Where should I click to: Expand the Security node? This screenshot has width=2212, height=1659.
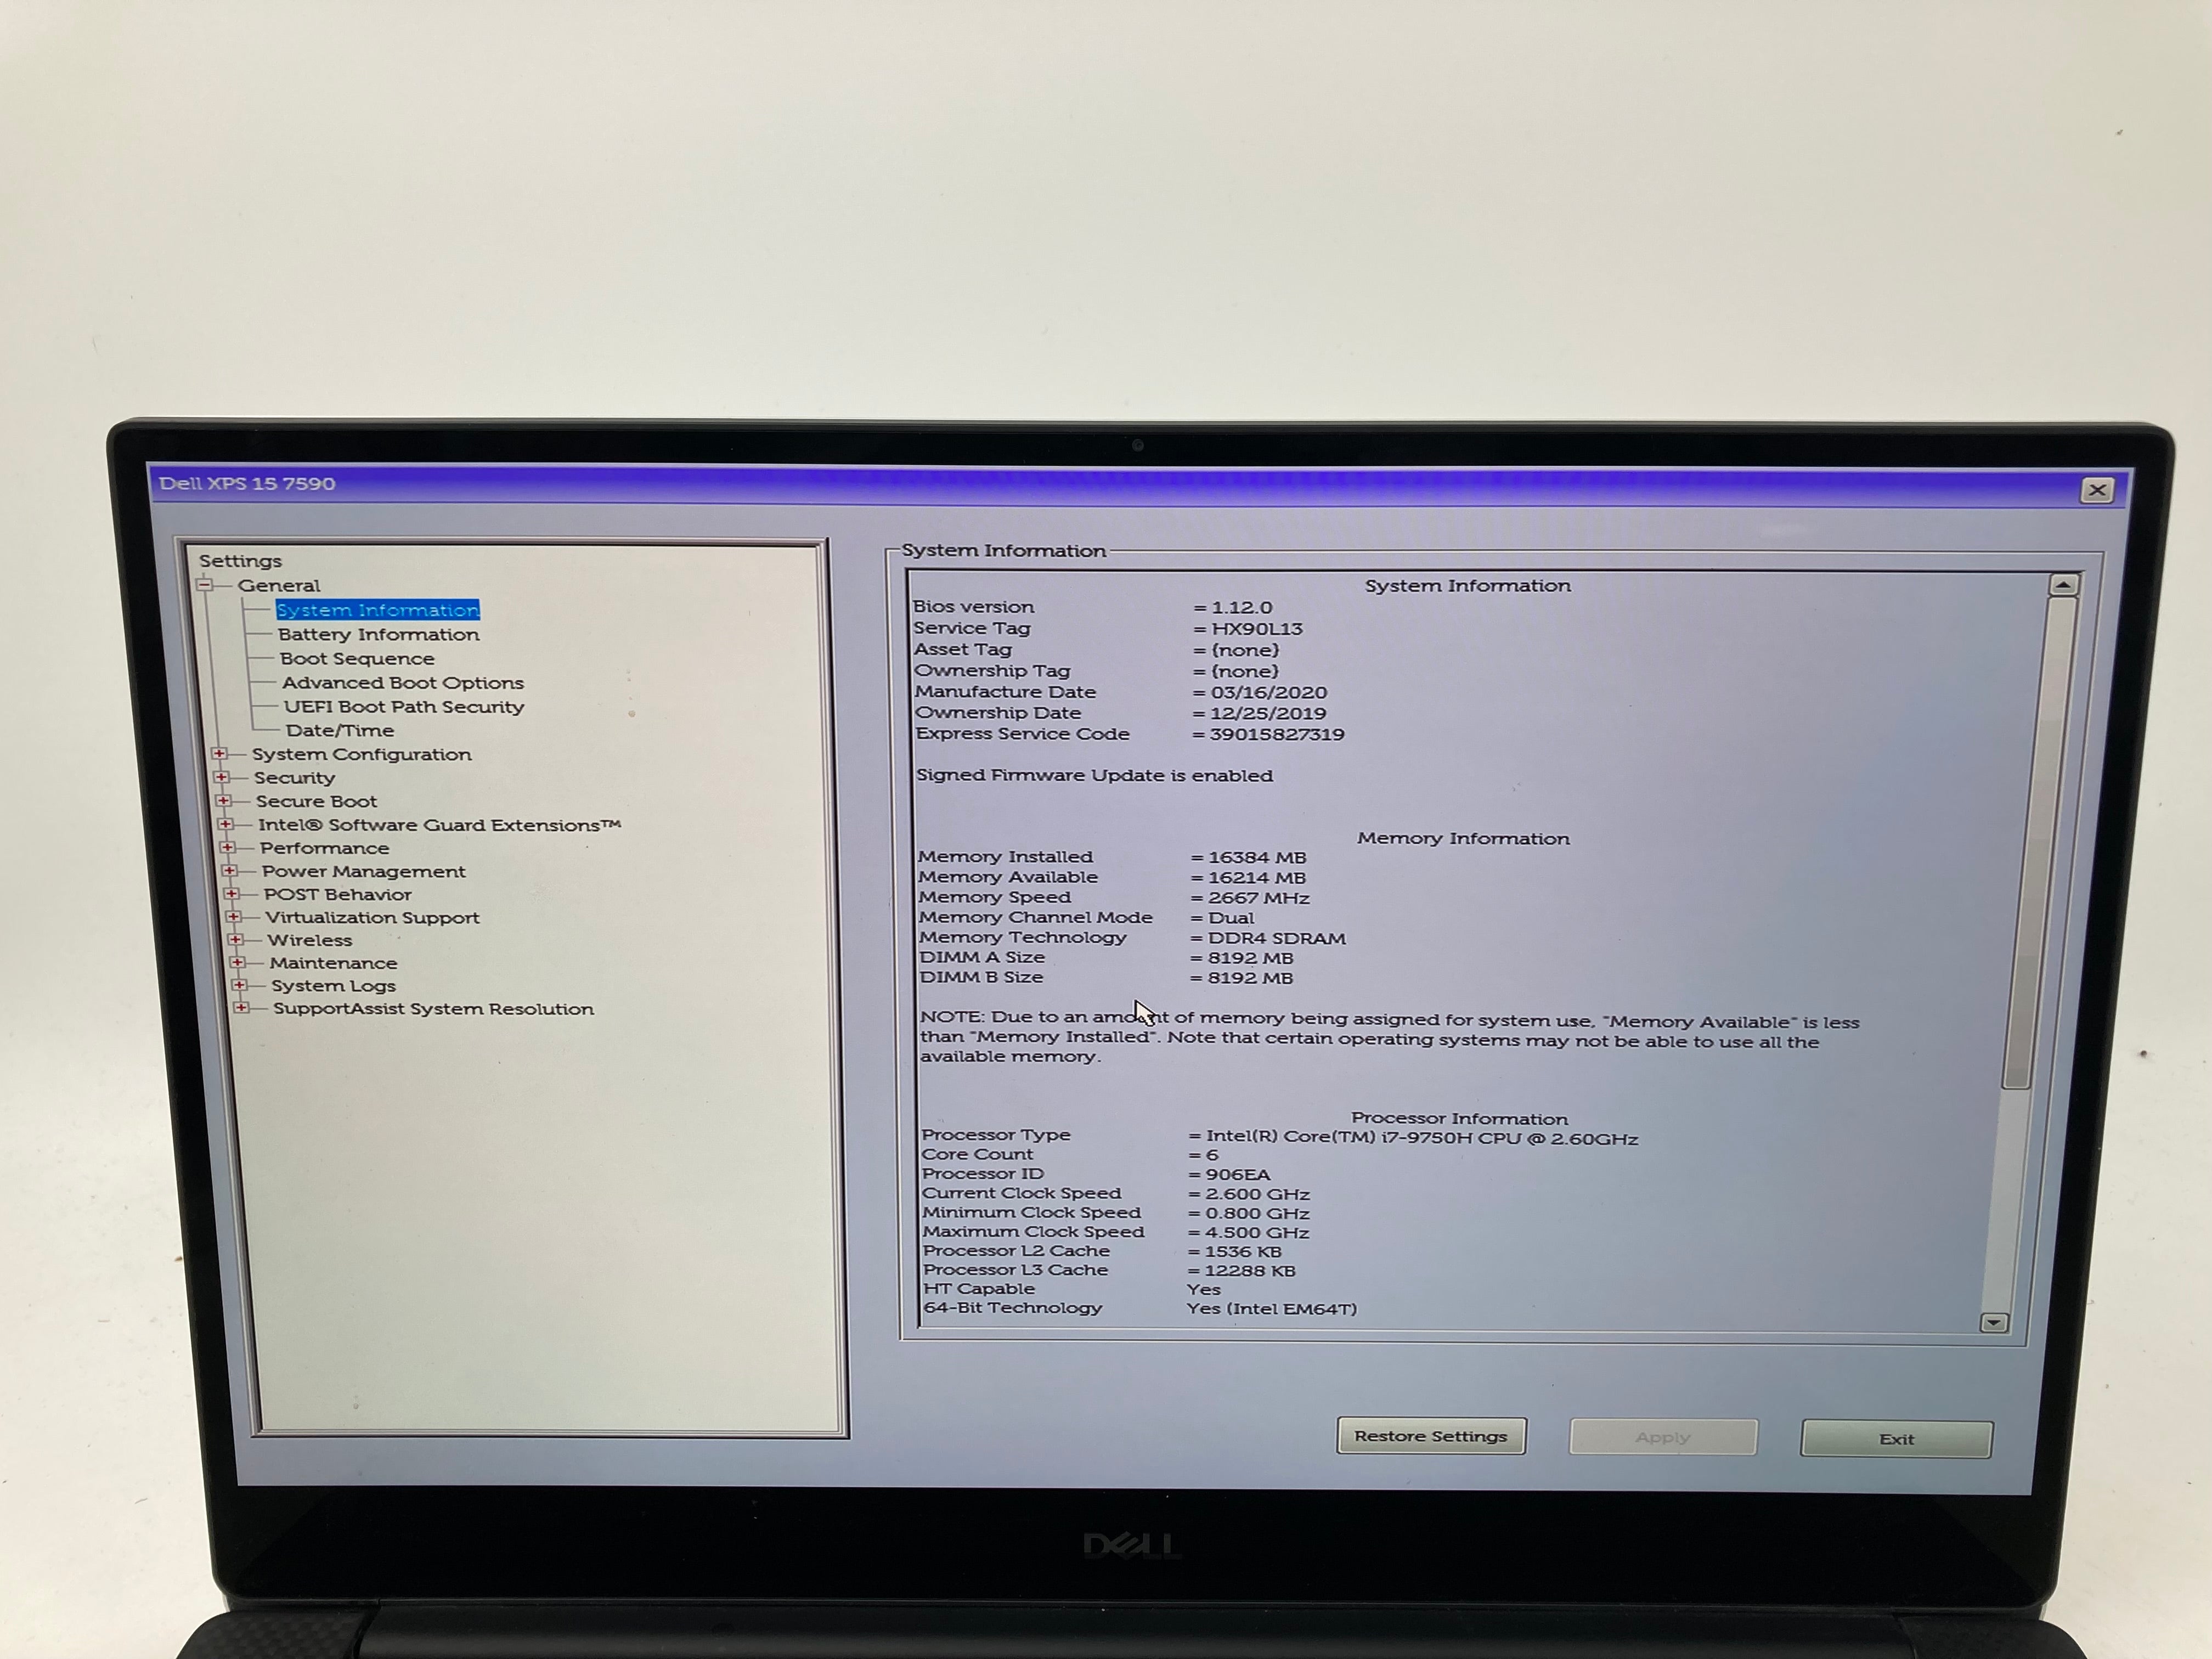222,777
